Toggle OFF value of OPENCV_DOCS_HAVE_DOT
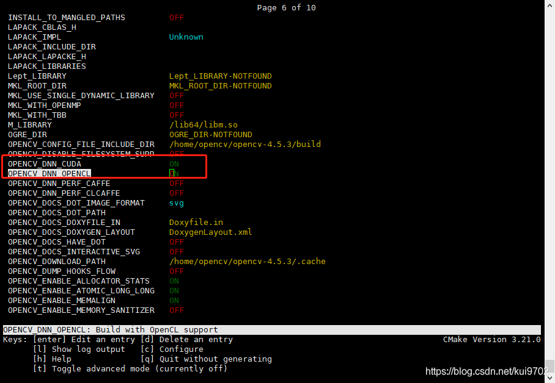 pyautogui.click(x=177, y=242)
